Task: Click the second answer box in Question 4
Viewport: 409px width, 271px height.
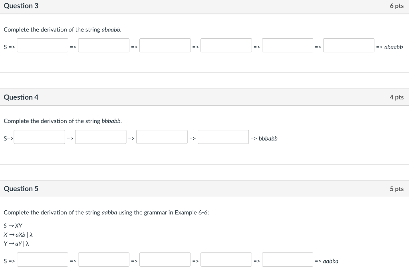Action: 100,136
